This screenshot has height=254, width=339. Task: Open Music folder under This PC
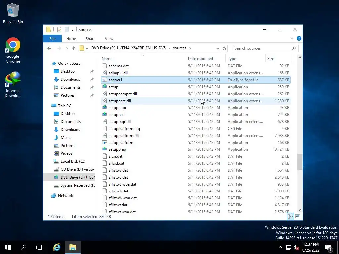66,138
